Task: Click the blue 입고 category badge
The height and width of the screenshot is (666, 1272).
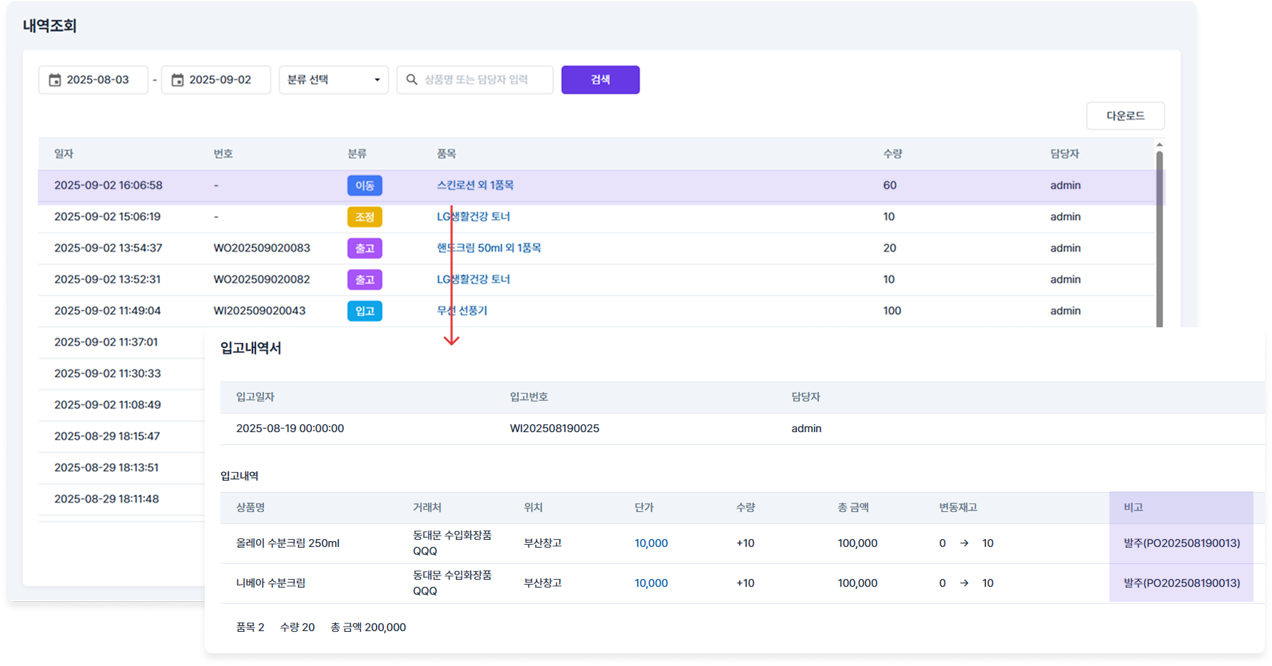Action: coord(365,311)
